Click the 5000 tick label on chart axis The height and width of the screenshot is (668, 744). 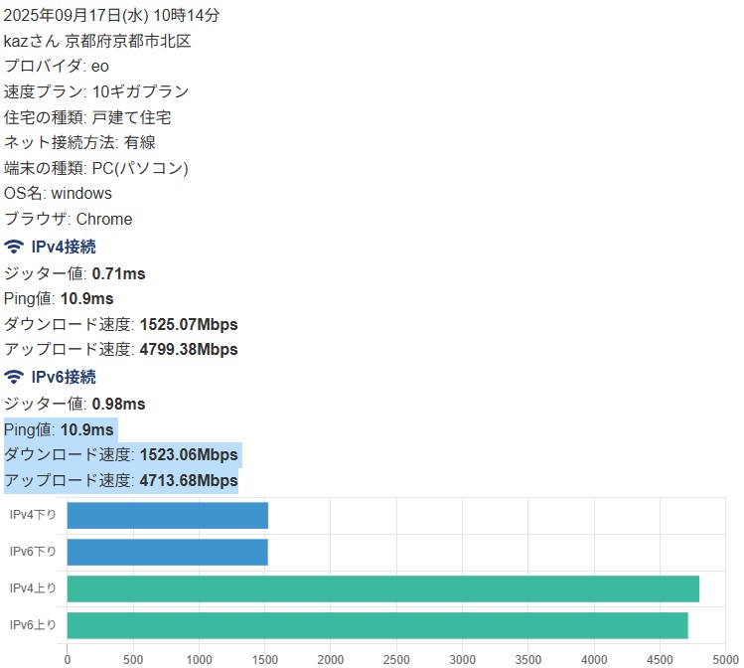coord(725,658)
